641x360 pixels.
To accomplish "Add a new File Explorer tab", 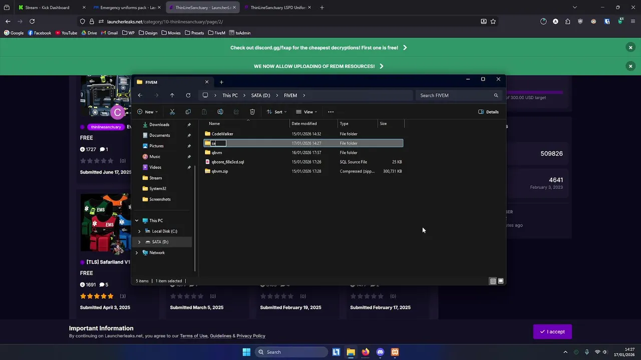I will click(x=221, y=82).
